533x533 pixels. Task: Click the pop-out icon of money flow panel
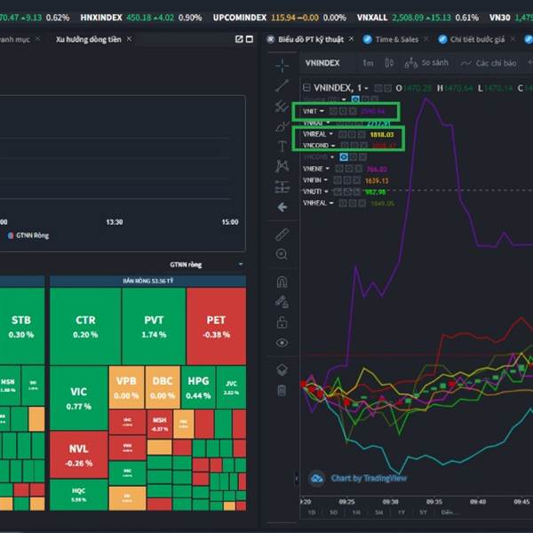pyautogui.click(x=239, y=39)
